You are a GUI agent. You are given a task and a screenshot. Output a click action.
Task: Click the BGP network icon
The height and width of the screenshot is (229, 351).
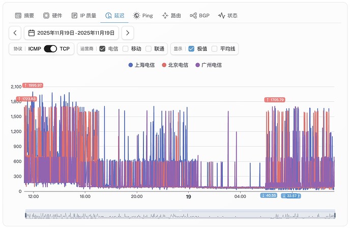click(x=193, y=16)
